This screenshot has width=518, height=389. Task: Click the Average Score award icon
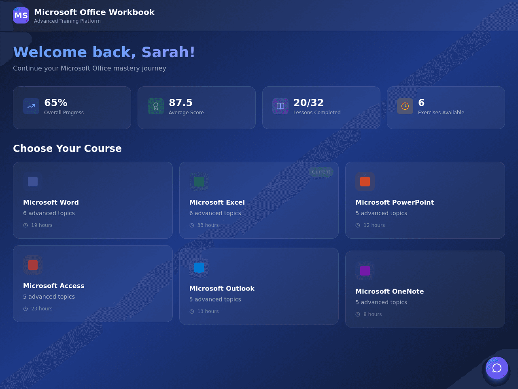coord(156,106)
